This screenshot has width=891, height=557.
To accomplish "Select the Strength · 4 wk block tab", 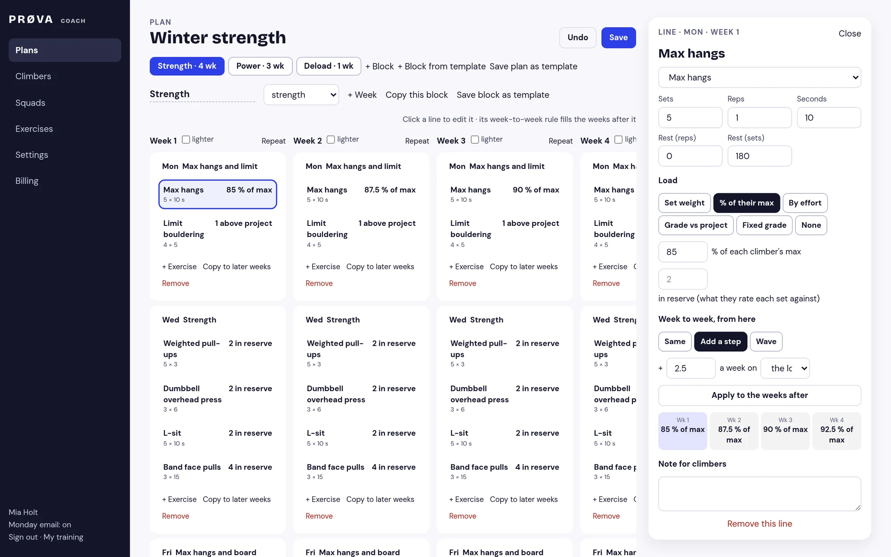I will [187, 66].
